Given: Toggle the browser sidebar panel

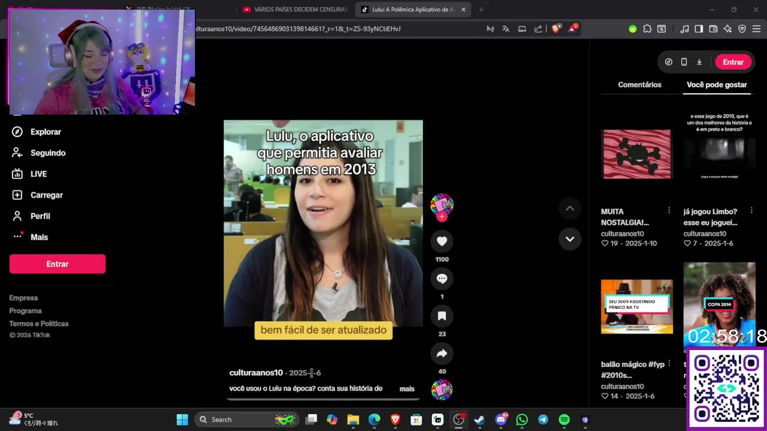Looking at the screenshot, I should 699,29.
